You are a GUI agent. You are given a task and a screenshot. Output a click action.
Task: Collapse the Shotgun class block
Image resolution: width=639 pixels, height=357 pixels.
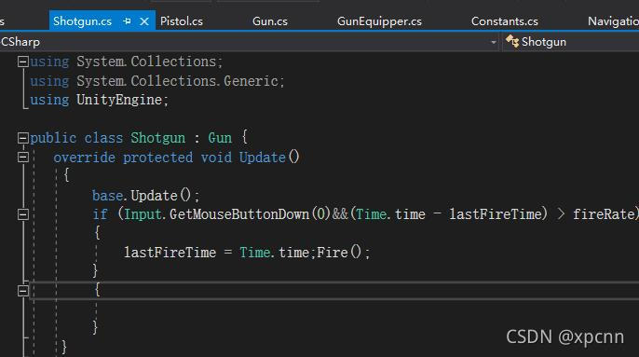tap(23, 138)
